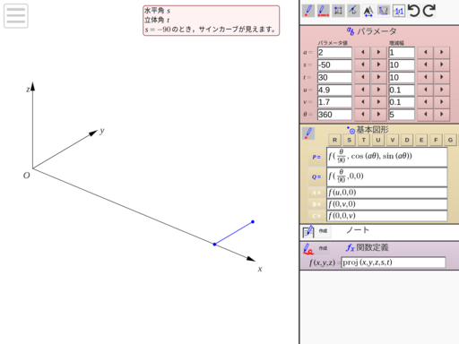Viewport: 459px width, 344px height.
Task: Select the point drawing pencil tool
Action: point(308,11)
